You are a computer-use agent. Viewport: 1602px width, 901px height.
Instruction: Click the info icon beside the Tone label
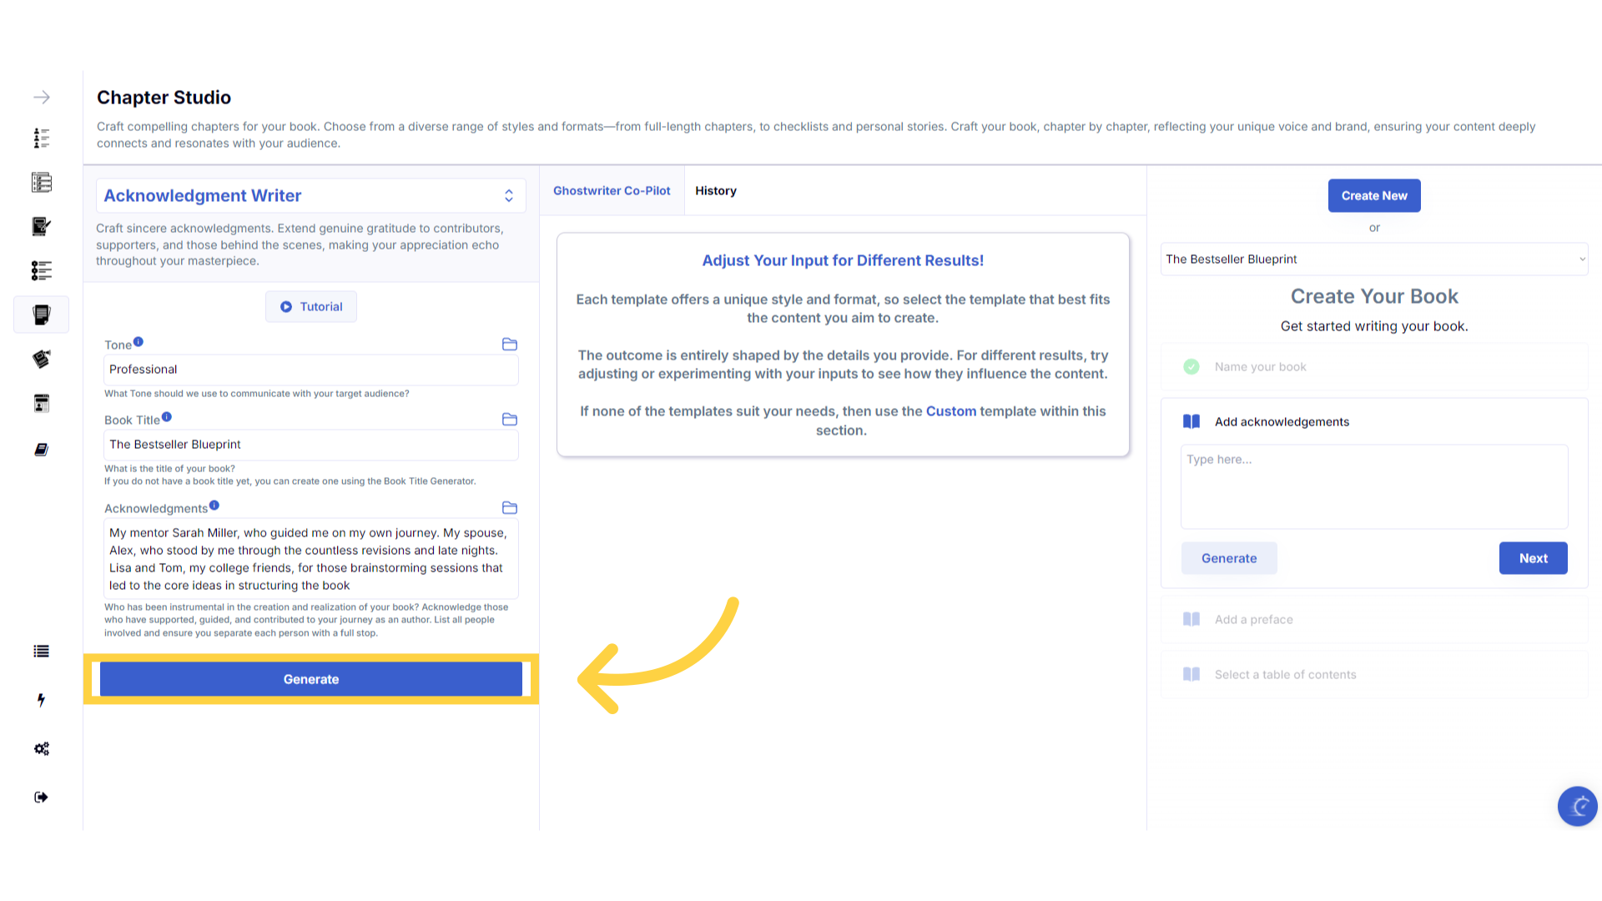(x=139, y=342)
